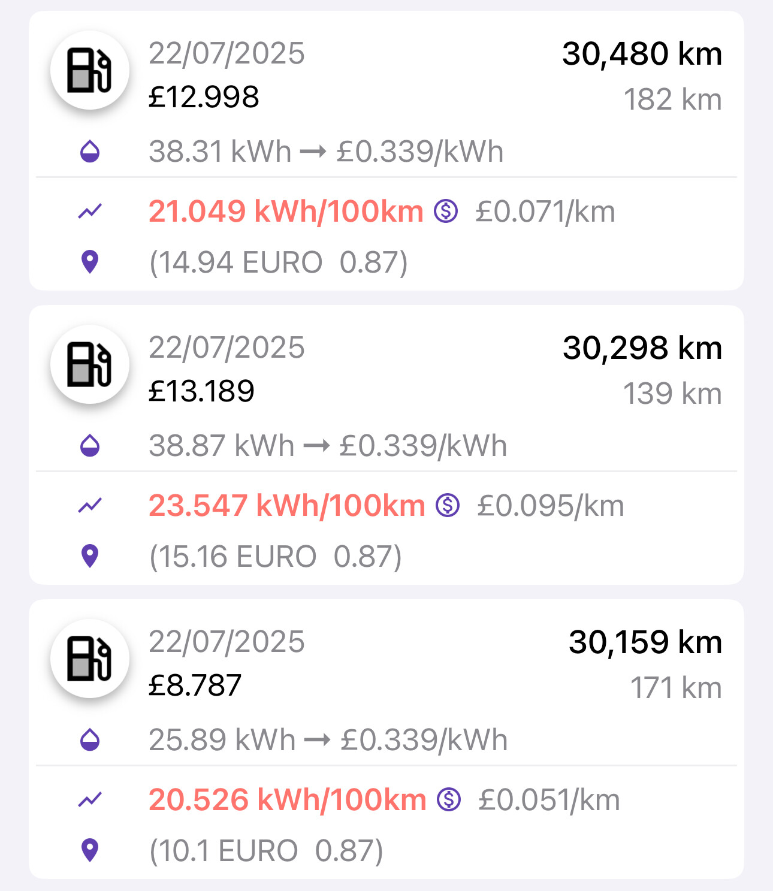Click the location pin beside 14.94 EURO note

pos(90,262)
